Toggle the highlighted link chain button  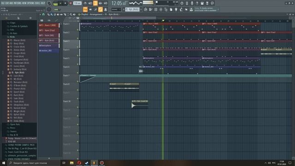pyautogui.click(x=100, y=9)
